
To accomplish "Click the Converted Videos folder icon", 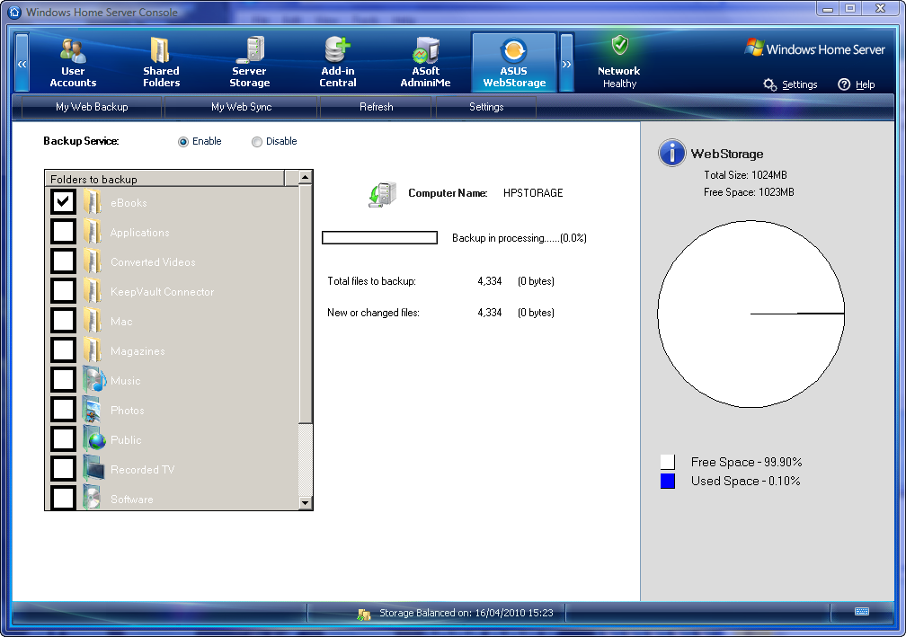I will tap(93, 261).
